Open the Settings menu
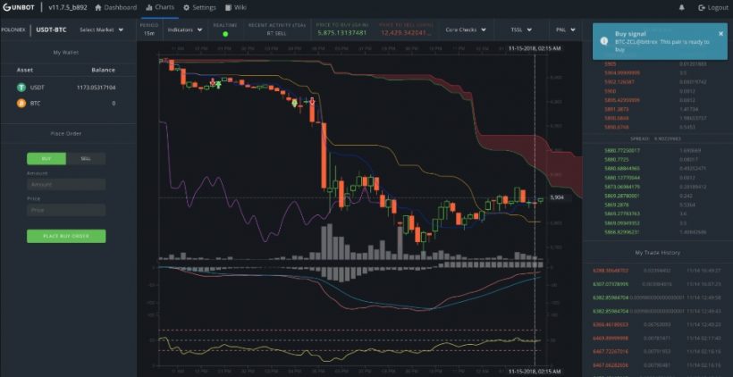733x377 pixels. (199, 7)
